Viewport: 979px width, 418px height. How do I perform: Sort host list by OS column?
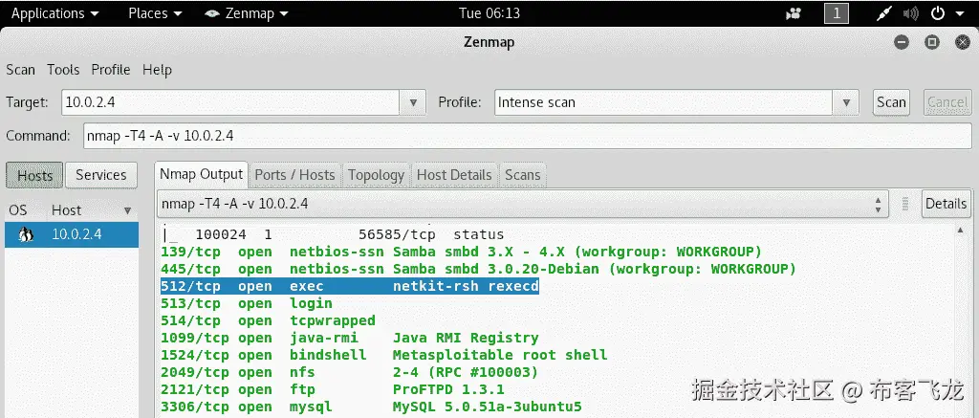[x=18, y=209]
